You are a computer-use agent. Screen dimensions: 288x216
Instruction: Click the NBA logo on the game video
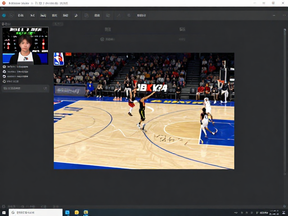point(59,59)
